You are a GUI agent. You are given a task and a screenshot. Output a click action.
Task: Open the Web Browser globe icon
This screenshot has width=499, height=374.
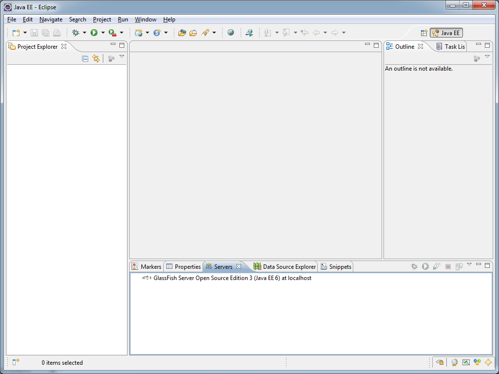pyautogui.click(x=230, y=33)
